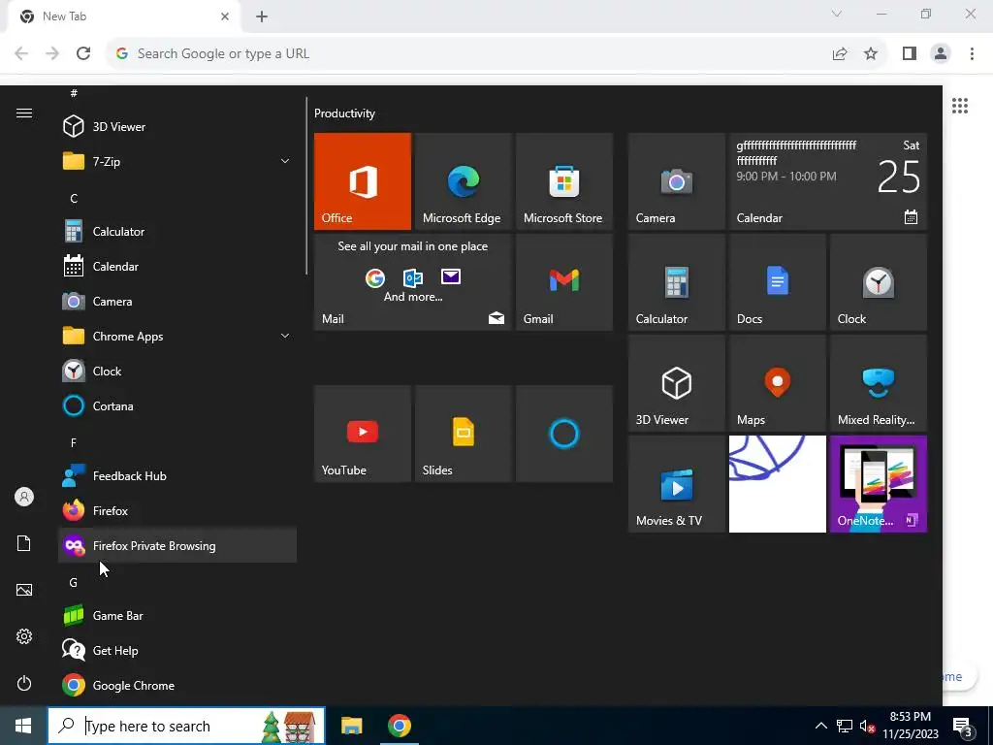Launch 3D Viewer from the app list
Screen dimensions: 993x745
tap(177, 127)
